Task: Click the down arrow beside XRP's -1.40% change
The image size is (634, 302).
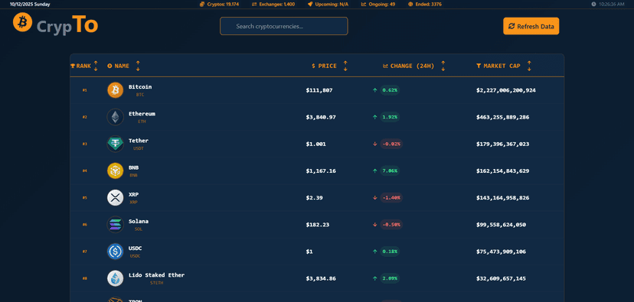Action: tap(375, 198)
